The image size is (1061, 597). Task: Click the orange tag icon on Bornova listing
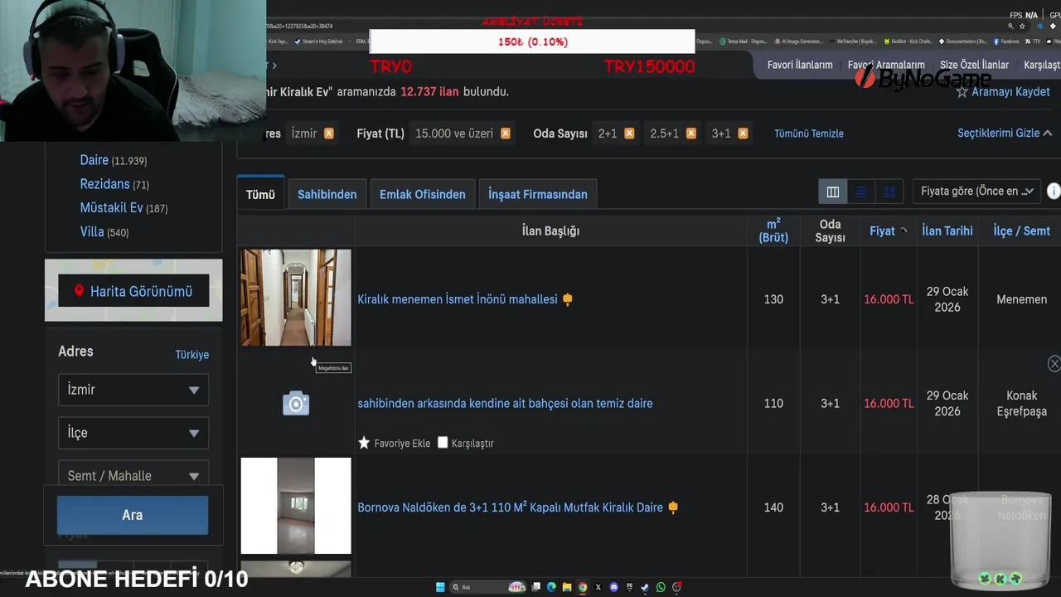[x=673, y=507]
